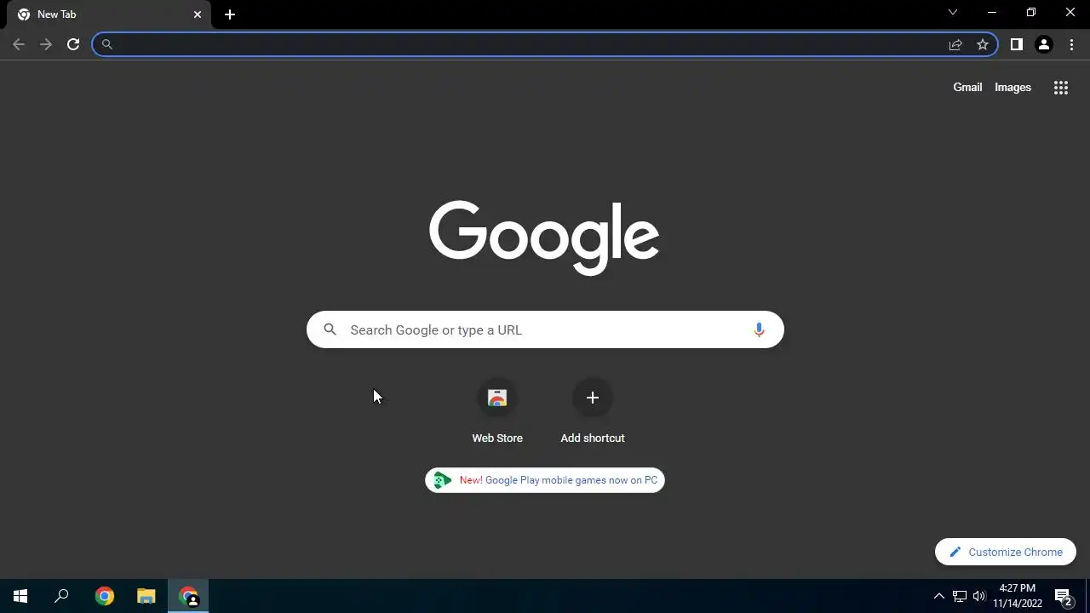Launch Chrome from the taskbar
Screen dimensions: 1090x613
(x=104, y=596)
